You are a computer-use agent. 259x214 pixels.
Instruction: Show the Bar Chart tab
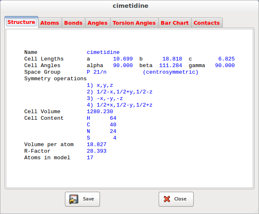(x=175, y=23)
